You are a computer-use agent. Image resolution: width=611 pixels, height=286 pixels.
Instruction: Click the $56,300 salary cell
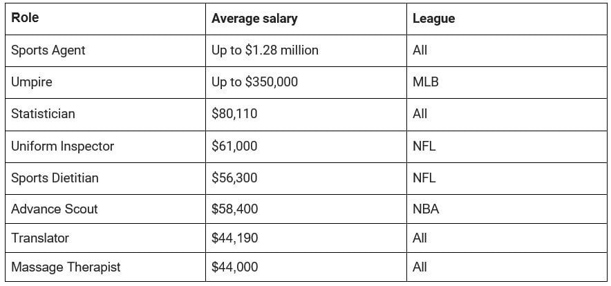(234, 178)
